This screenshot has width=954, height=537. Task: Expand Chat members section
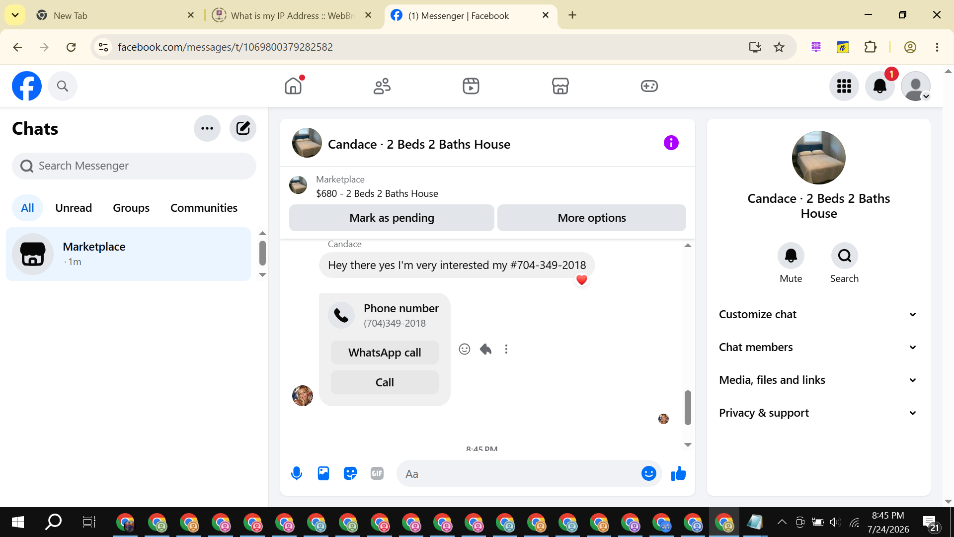pos(818,347)
